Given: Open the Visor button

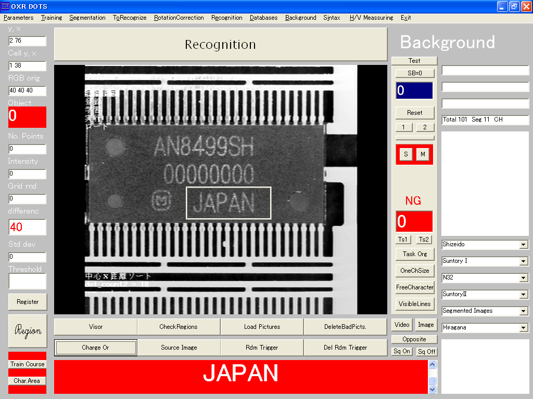Looking at the screenshot, I should click(96, 327).
